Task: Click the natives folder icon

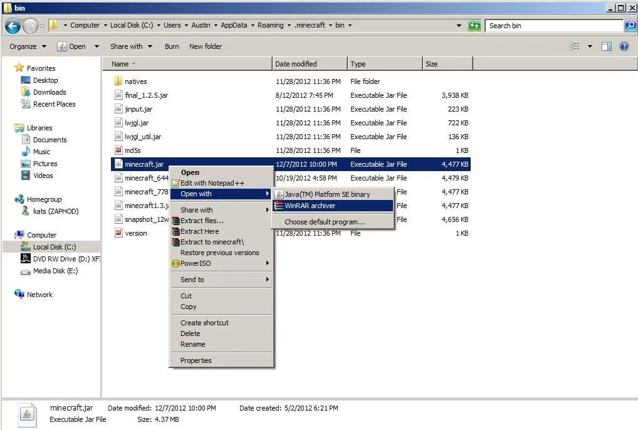Action: [x=118, y=81]
